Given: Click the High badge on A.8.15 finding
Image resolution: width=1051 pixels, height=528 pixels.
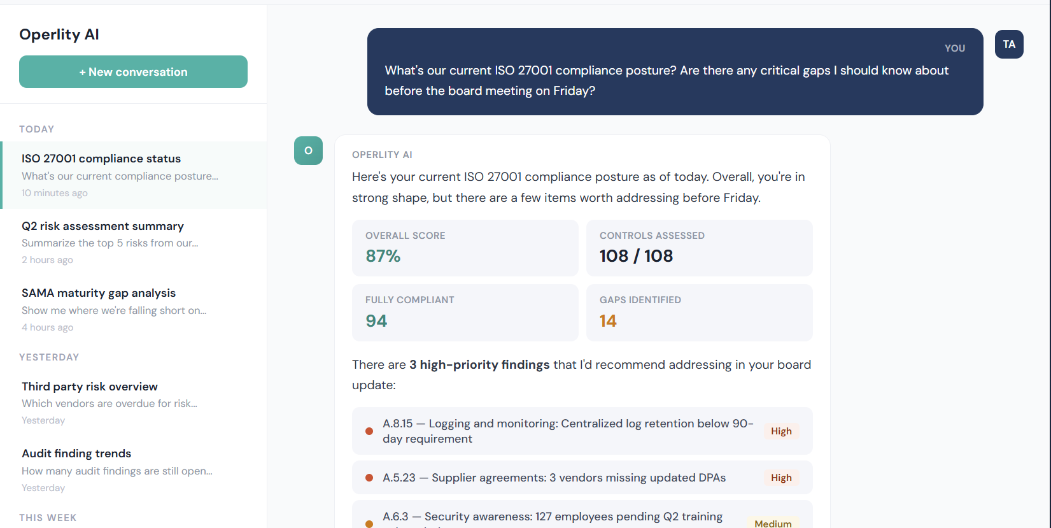Looking at the screenshot, I should click(781, 431).
